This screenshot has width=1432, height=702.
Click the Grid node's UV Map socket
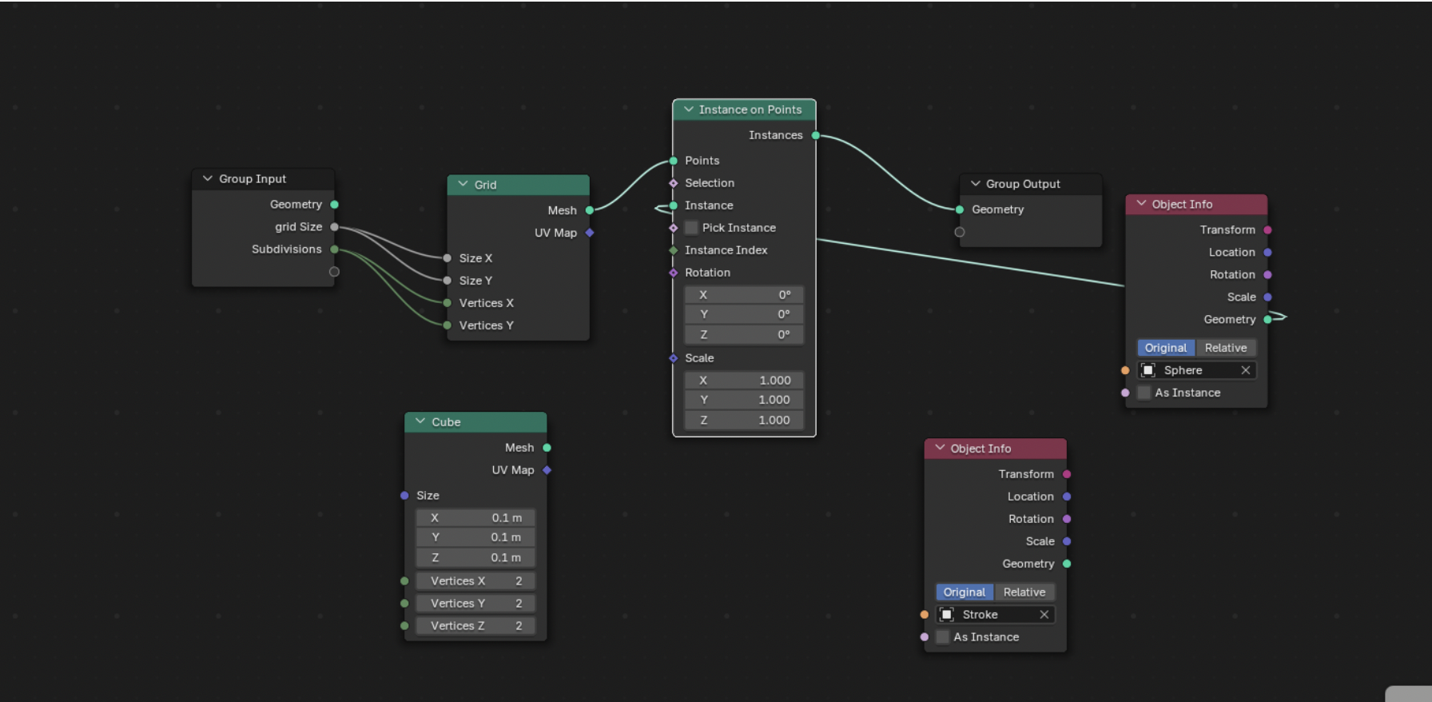590,233
